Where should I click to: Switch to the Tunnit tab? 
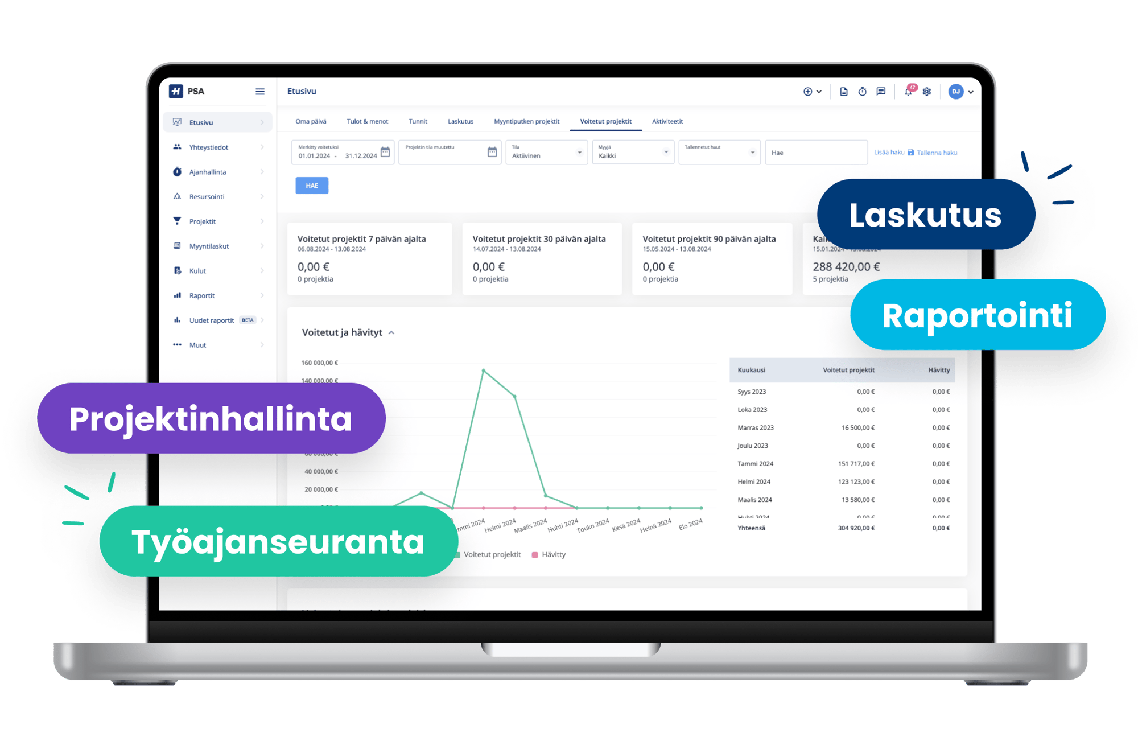(x=418, y=121)
